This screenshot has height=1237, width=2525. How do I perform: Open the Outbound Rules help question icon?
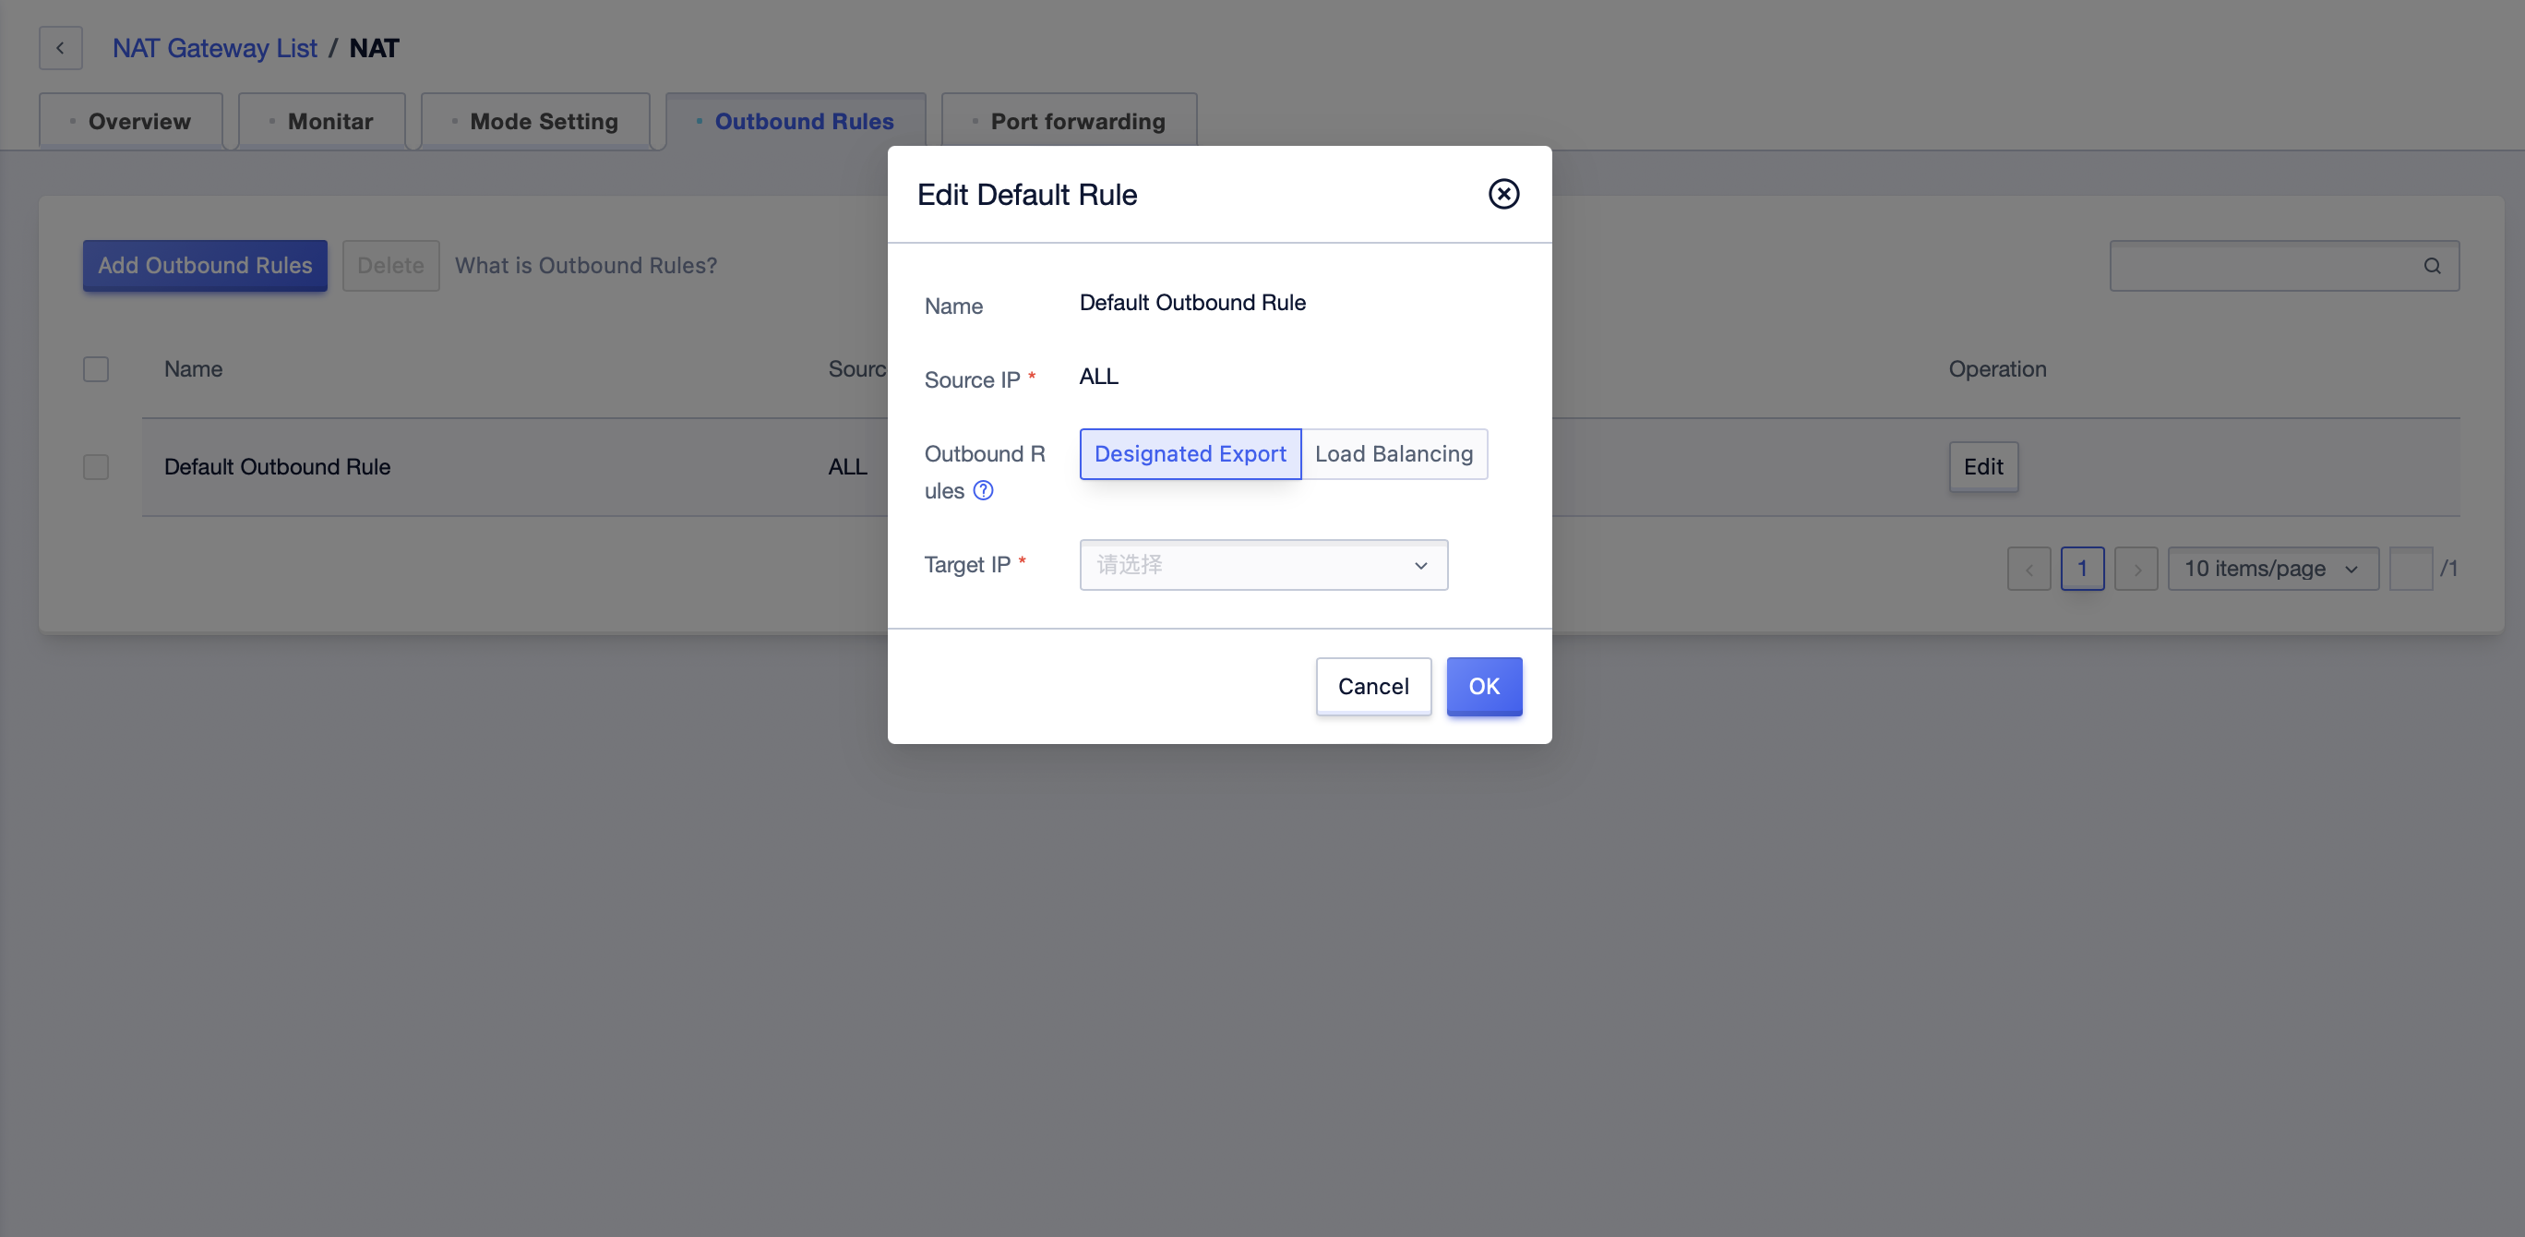tap(983, 490)
